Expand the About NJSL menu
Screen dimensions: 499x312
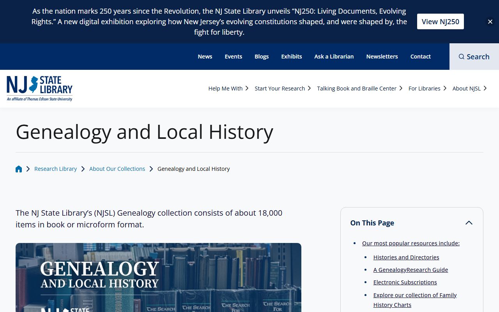click(469, 89)
